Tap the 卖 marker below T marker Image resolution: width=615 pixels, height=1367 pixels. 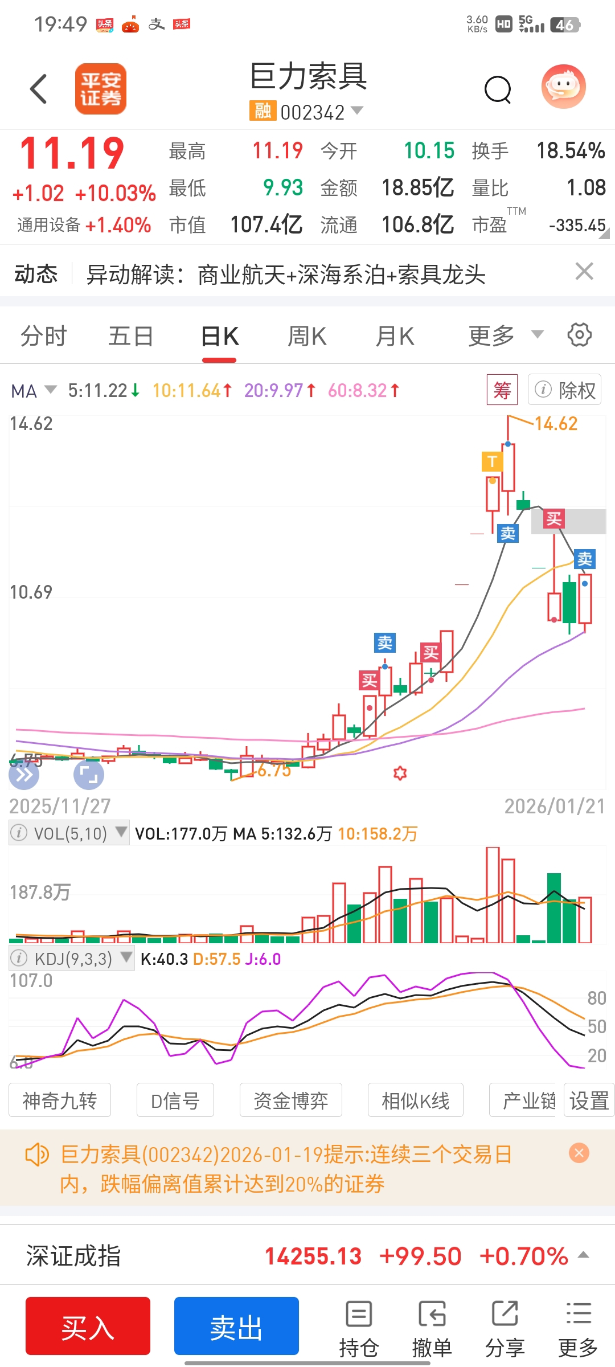[507, 533]
